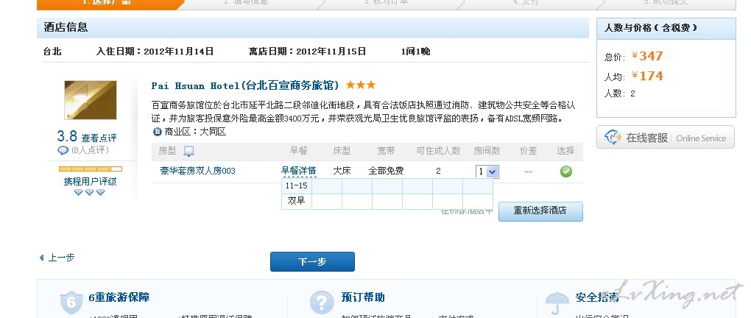This screenshot has height=318, width=751.
Task: Click the 下一步 button
Action: 312,261
